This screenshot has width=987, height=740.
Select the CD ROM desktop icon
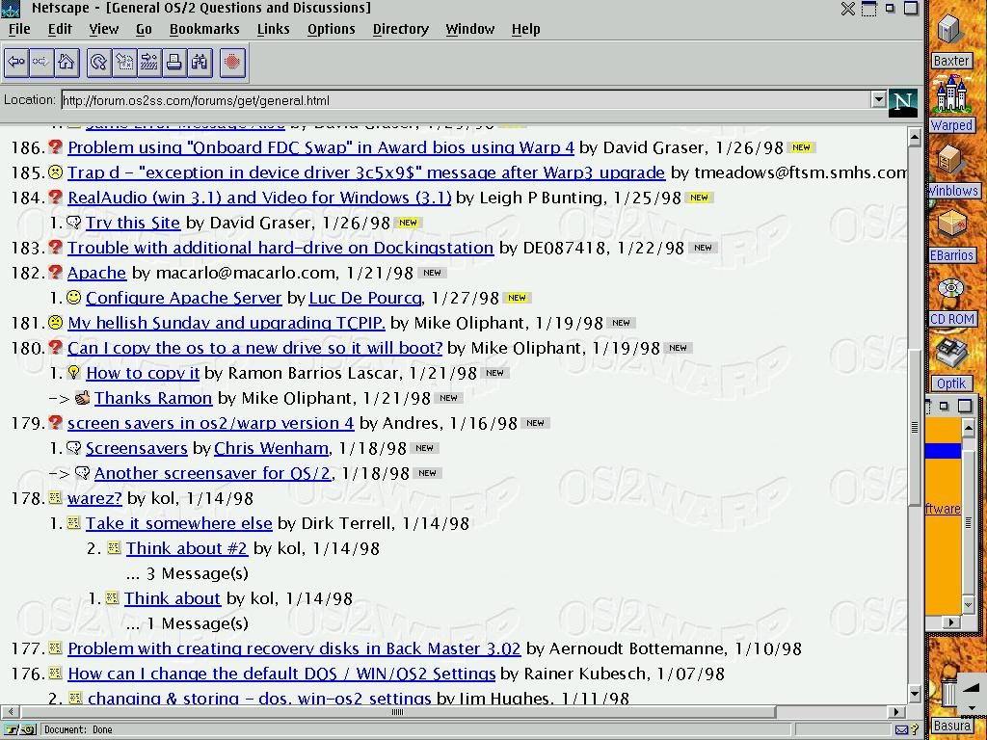pos(951,301)
